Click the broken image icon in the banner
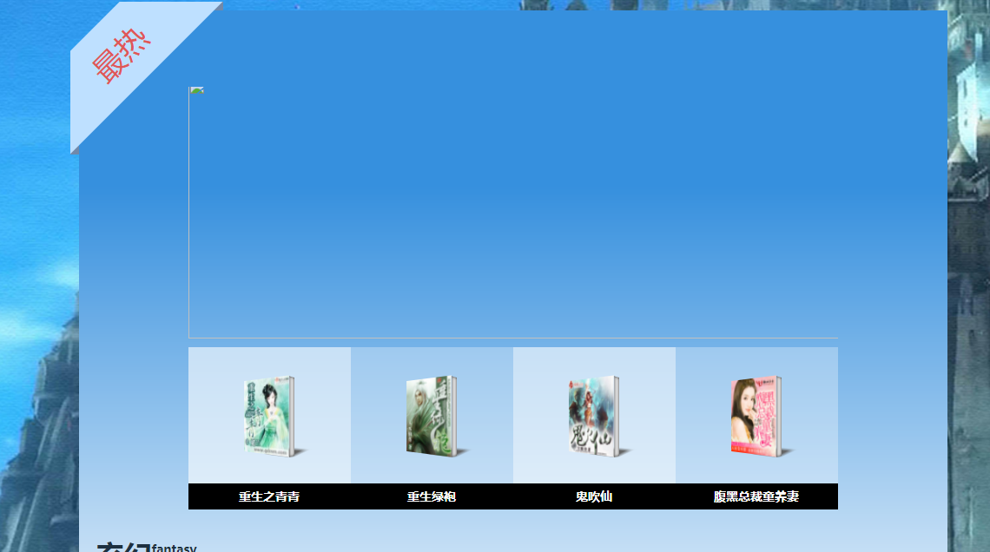 click(x=197, y=92)
